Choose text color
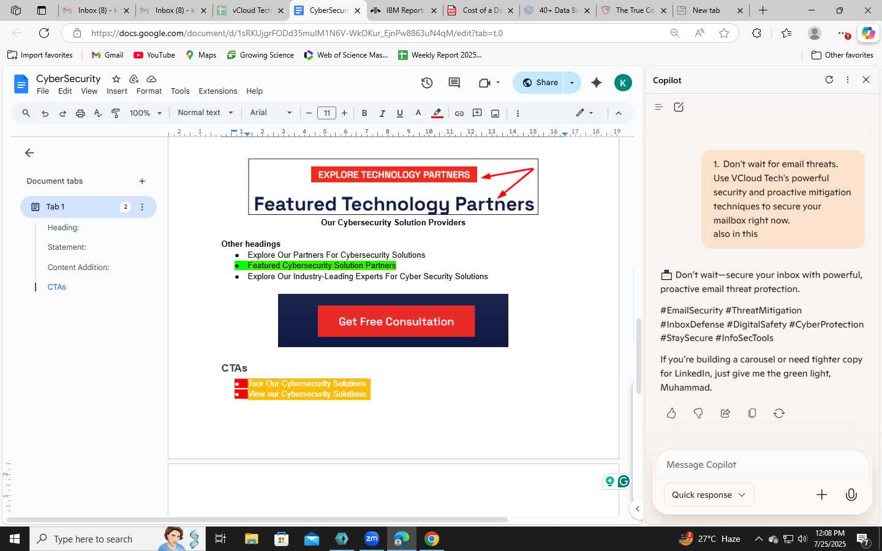Screen dimensions: 882x551 418,113
